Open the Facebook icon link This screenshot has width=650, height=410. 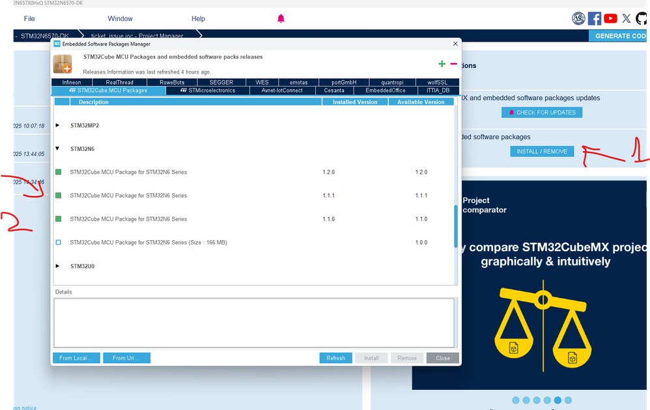pos(595,18)
